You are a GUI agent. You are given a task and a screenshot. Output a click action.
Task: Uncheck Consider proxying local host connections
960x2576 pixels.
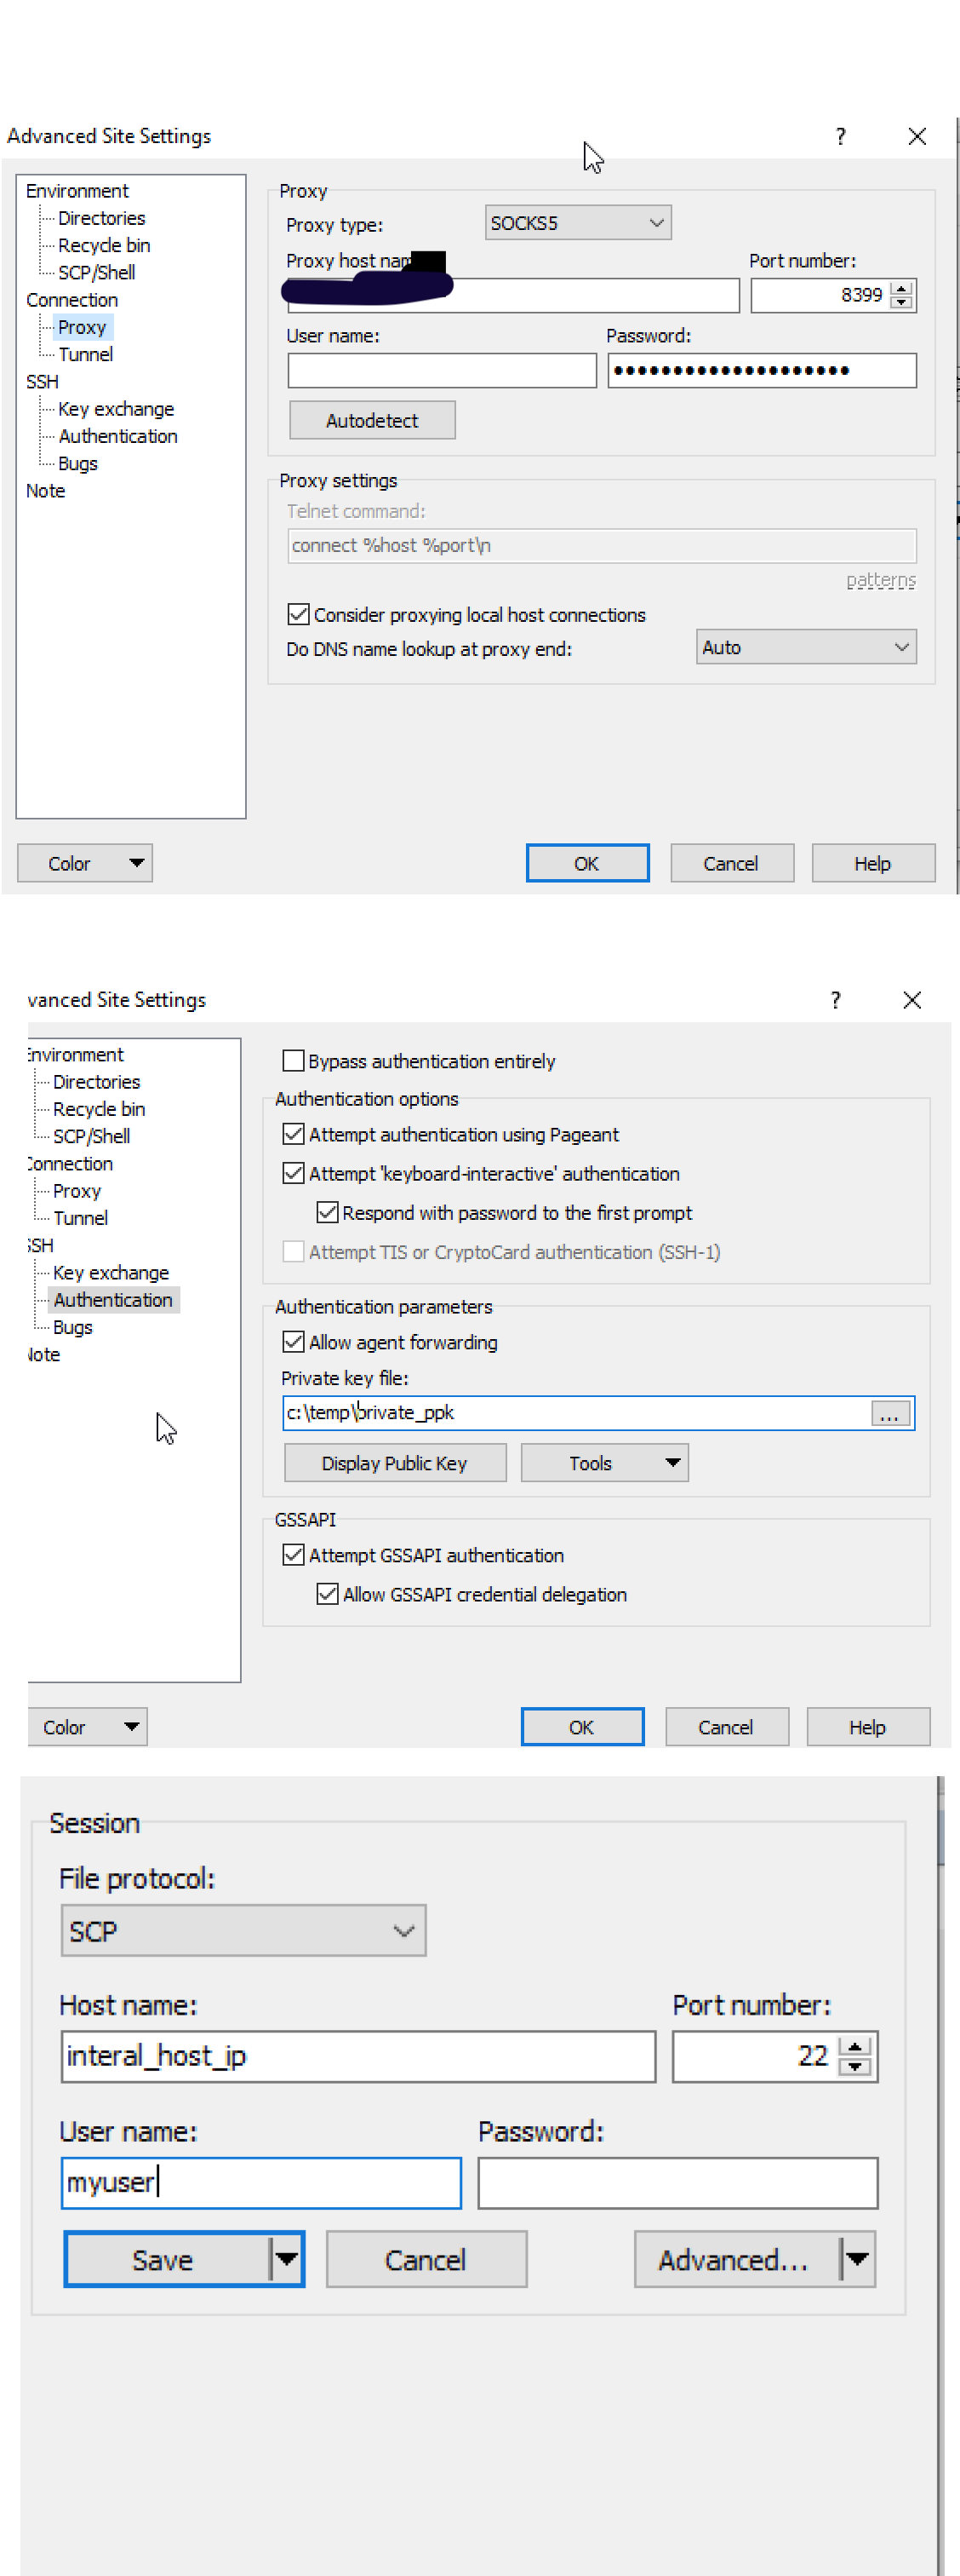pyautogui.click(x=298, y=614)
